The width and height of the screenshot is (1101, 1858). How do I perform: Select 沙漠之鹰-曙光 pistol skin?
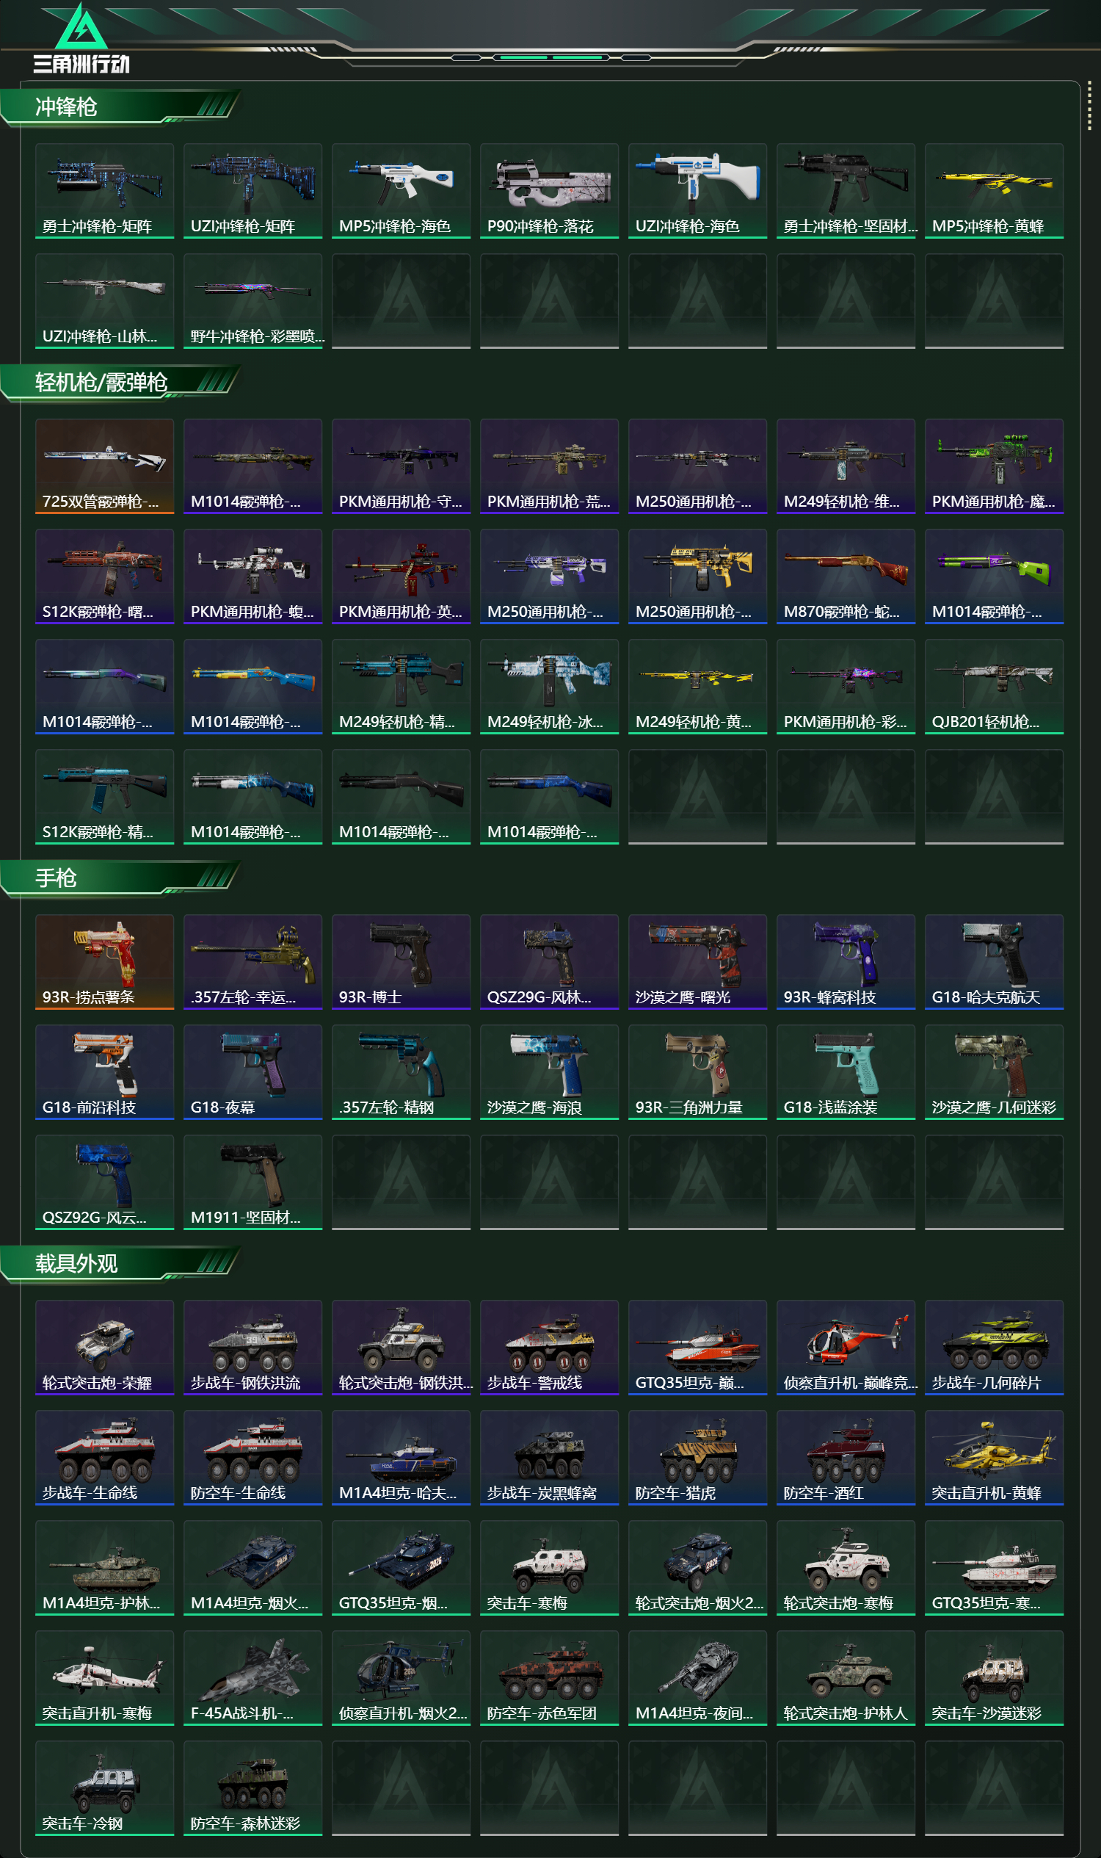click(x=697, y=961)
